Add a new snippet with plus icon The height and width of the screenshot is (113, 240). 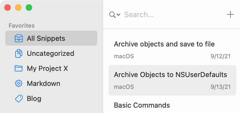coord(230,14)
